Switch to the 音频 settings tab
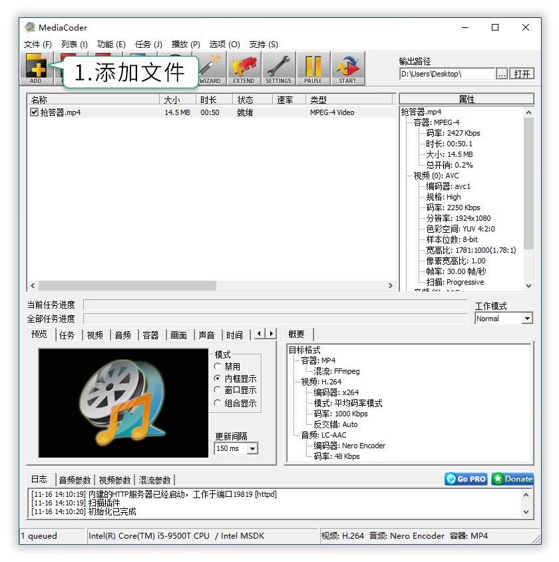This screenshot has width=559, height=562. click(x=123, y=335)
